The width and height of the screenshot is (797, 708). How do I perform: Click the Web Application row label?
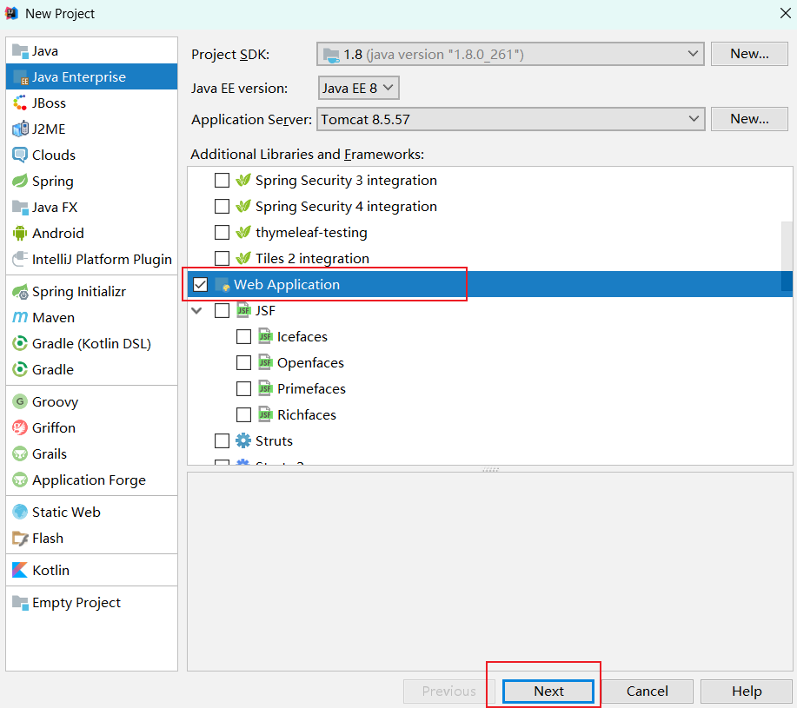pyautogui.click(x=287, y=284)
